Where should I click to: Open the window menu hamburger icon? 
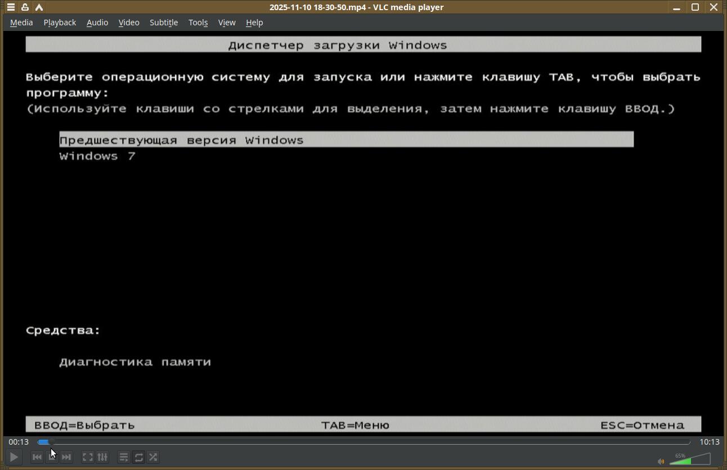(11, 7)
